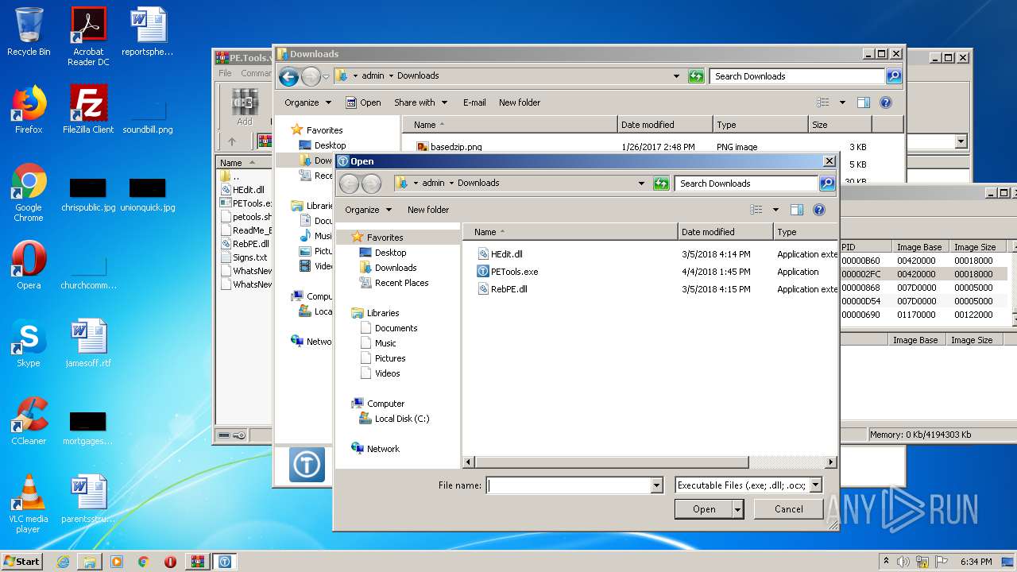Click refresh button in Open dialog address bar
1017x572 pixels.
(661, 184)
